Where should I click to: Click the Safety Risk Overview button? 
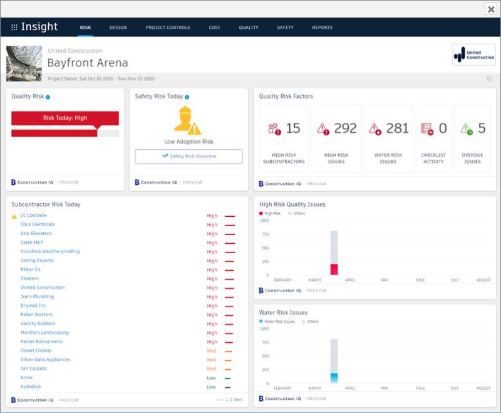pos(189,156)
